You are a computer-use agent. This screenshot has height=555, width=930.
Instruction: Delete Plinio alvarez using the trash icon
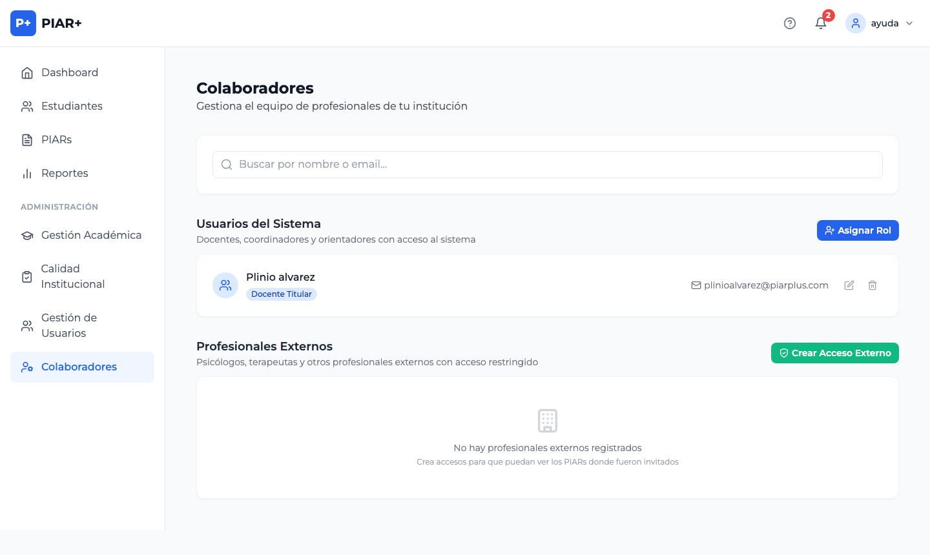[x=873, y=285]
